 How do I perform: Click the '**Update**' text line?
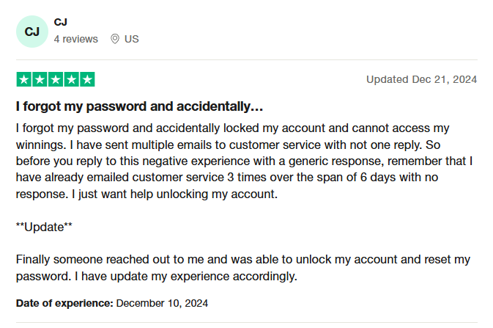(44, 227)
